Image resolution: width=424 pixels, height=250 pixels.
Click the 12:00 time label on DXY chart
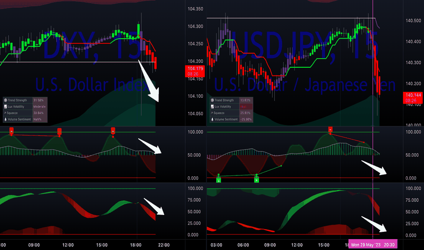pos(68,245)
